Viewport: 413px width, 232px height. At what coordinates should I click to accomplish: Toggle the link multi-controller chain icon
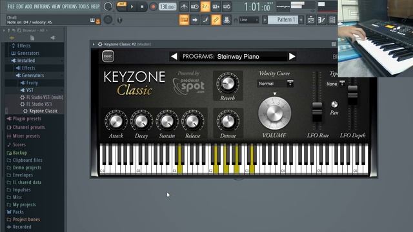(x=216, y=20)
